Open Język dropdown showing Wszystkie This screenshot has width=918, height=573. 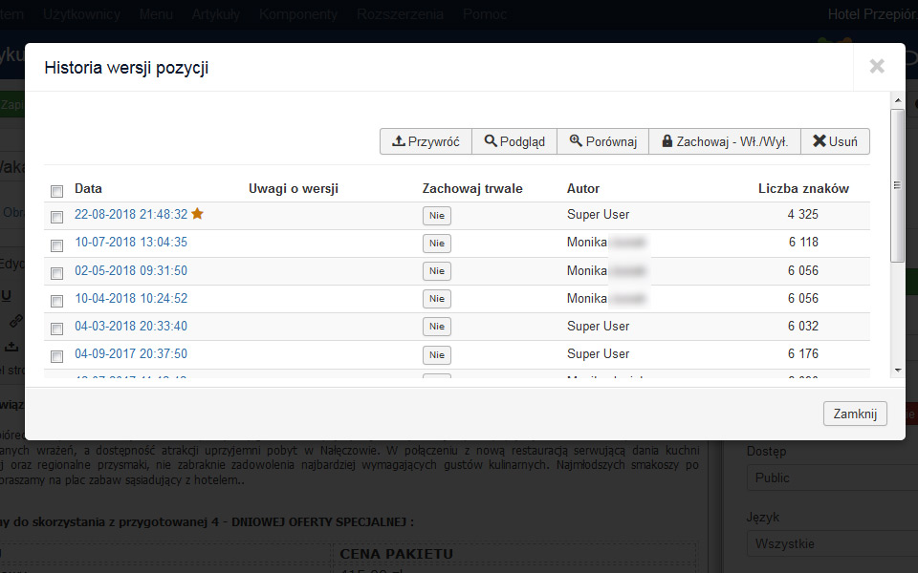click(833, 543)
